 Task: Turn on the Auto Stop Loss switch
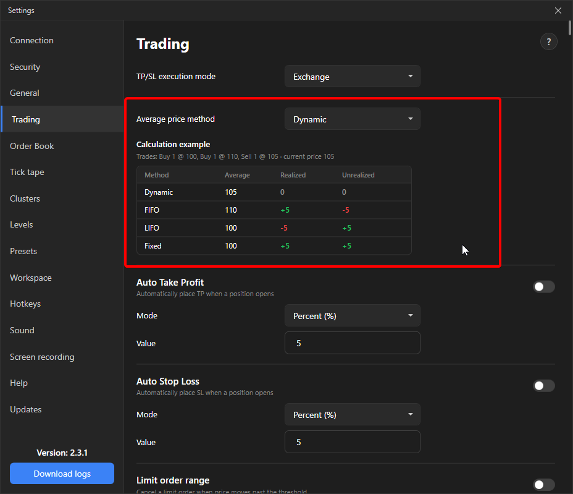tap(544, 385)
